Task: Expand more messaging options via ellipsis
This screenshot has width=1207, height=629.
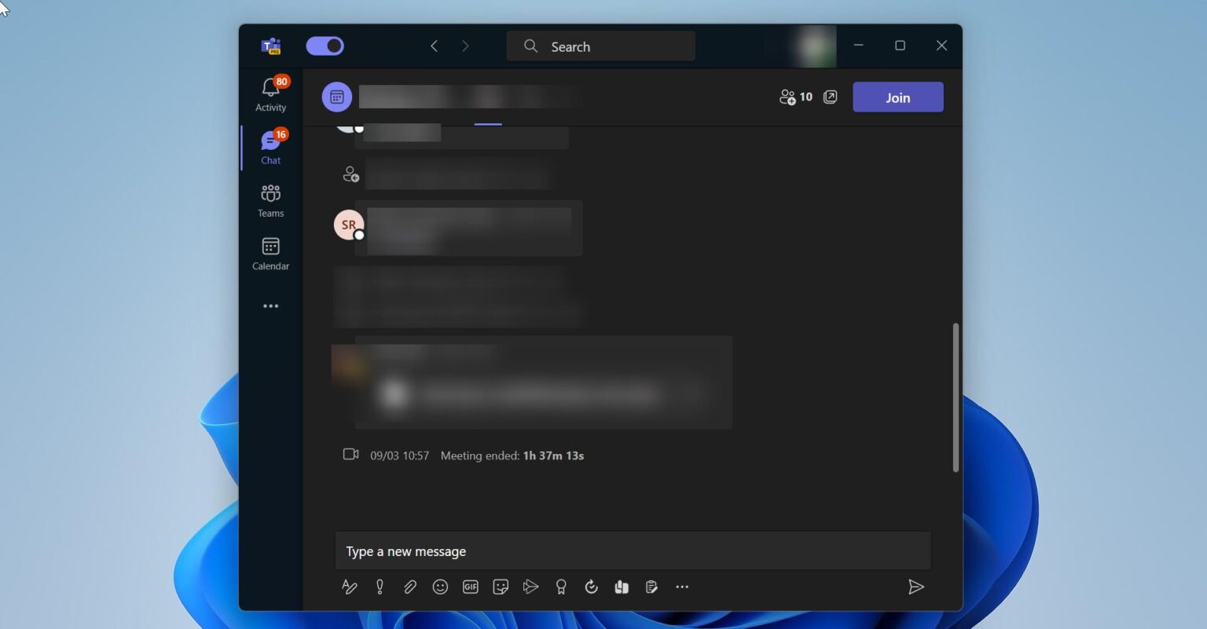Action: 682,587
